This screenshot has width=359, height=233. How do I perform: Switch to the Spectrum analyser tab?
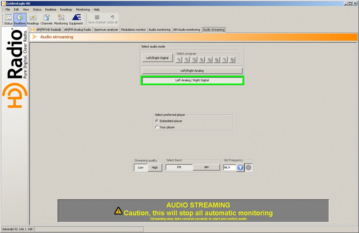tap(106, 30)
